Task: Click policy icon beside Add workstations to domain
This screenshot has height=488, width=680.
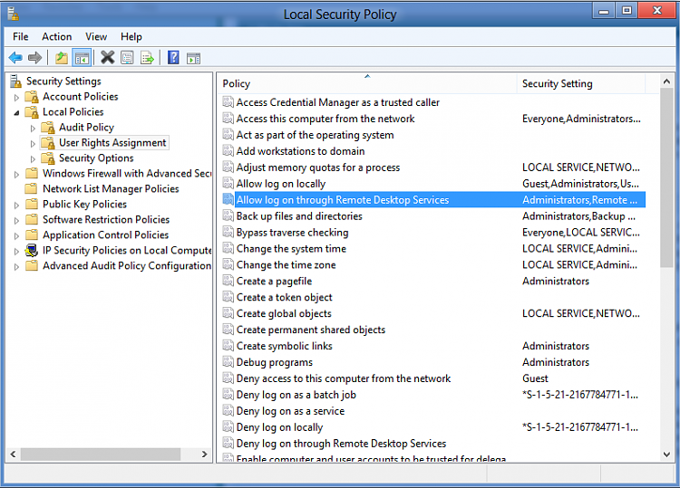Action: [228, 150]
